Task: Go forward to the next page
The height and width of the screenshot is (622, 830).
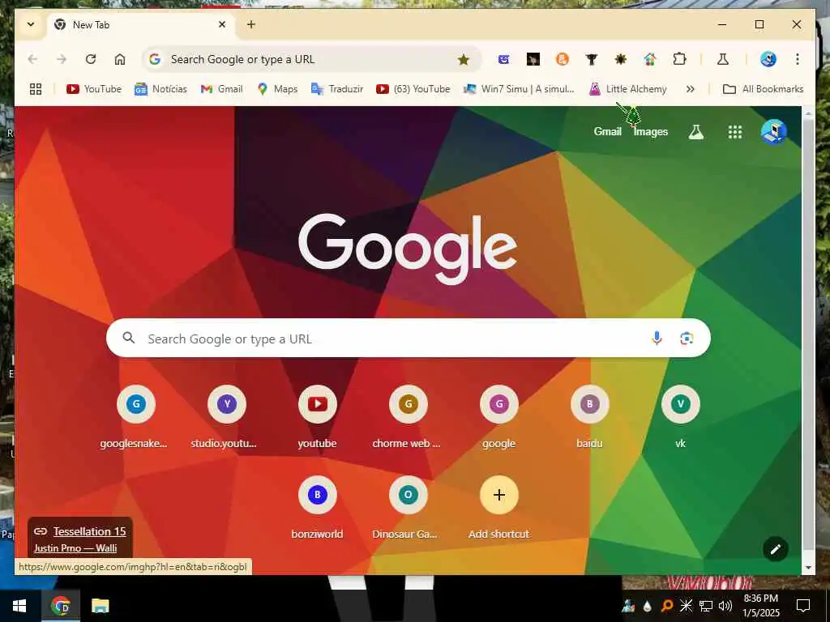Action: [x=62, y=59]
